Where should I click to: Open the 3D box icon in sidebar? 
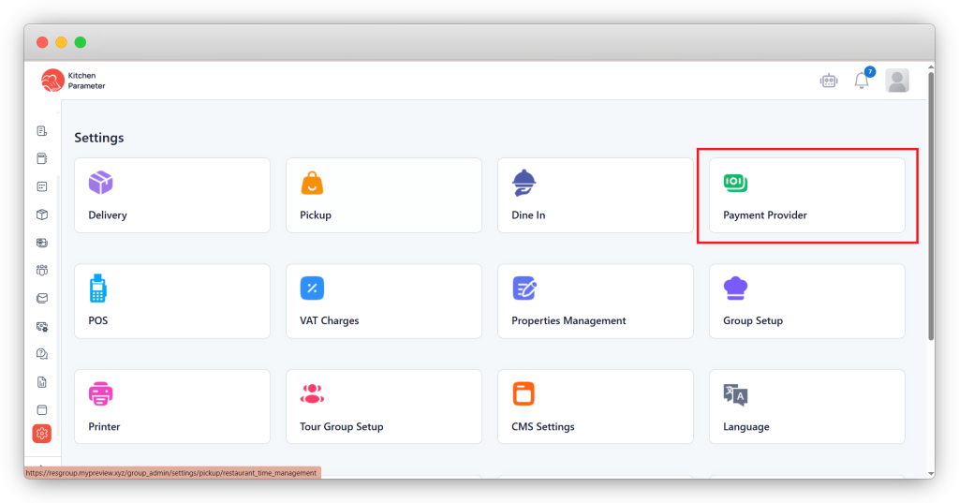[x=41, y=215]
